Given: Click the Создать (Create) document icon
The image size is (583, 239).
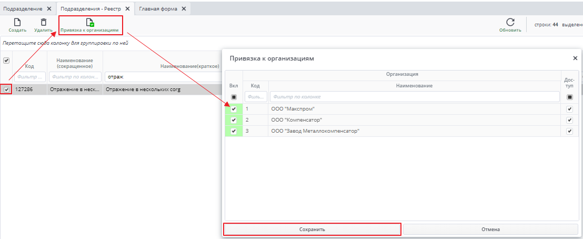Looking at the screenshot, I should [17, 23].
